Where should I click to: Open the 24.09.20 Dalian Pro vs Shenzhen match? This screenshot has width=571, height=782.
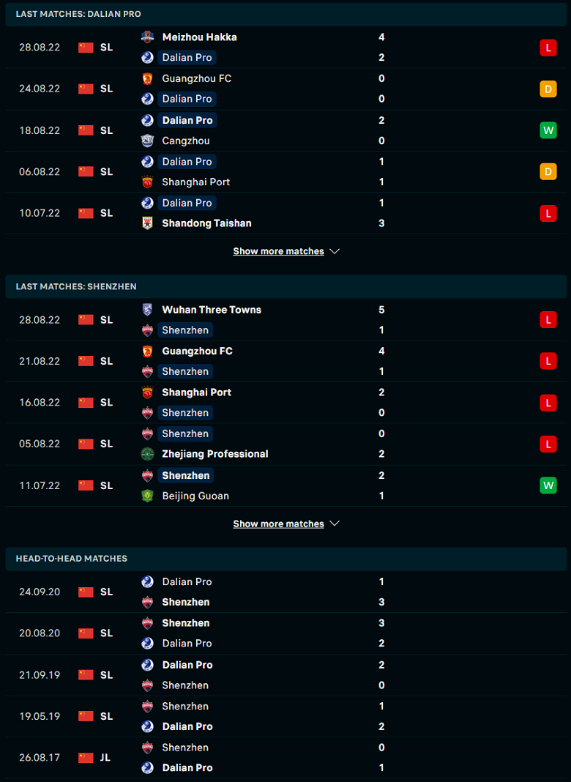point(285,592)
